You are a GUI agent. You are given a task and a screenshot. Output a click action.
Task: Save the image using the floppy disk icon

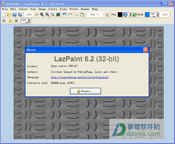[x=15, y=15]
